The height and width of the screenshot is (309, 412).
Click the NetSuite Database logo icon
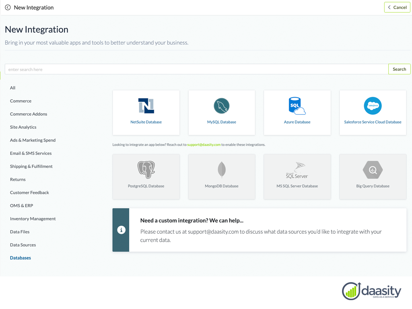pyautogui.click(x=146, y=106)
